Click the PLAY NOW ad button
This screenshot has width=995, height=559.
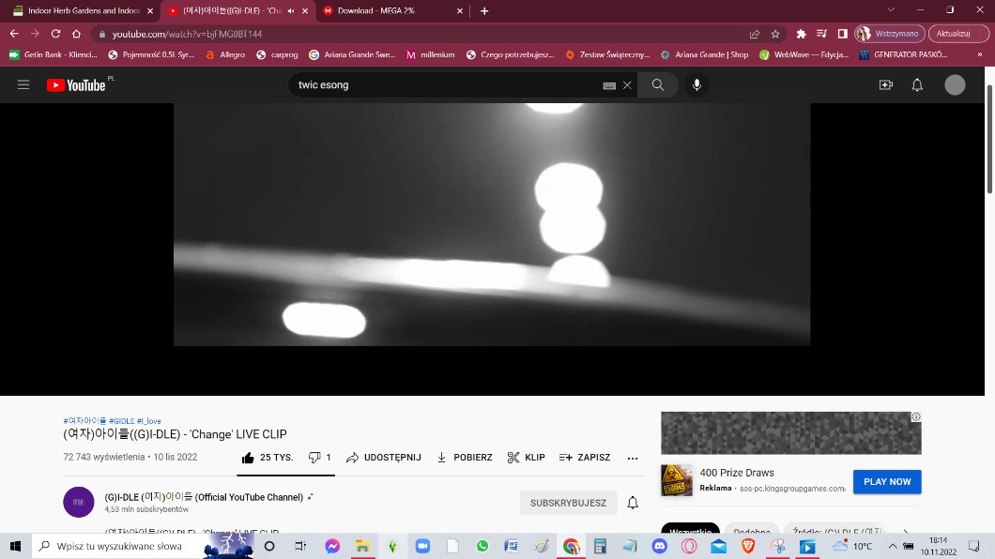tap(887, 482)
